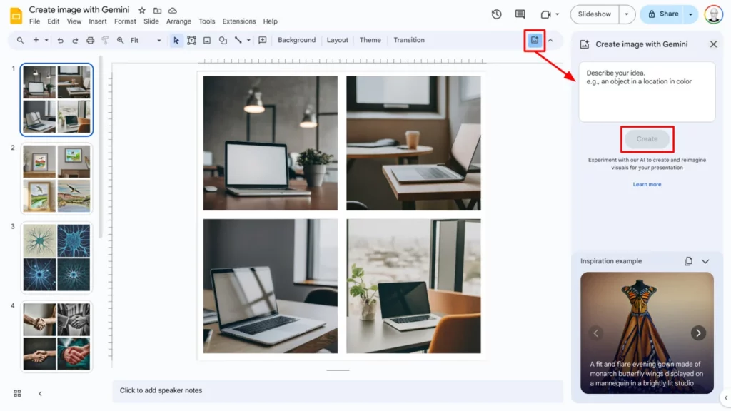Image resolution: width=731 pixels, height=411 pixels.
Task: Collapse the slide filmstrip panel
Action: [x=40, y=393]
